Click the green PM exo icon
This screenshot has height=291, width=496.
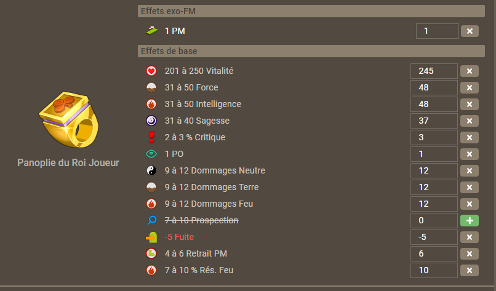(151, 31)
